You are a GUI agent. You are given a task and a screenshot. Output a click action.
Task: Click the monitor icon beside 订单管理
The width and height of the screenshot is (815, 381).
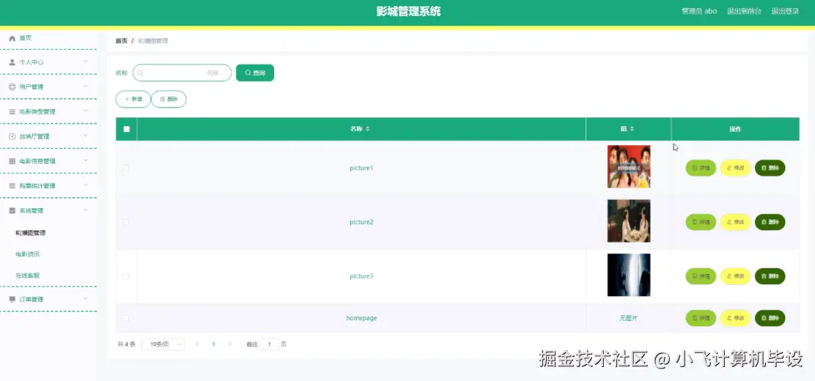(x=12, y=299)
